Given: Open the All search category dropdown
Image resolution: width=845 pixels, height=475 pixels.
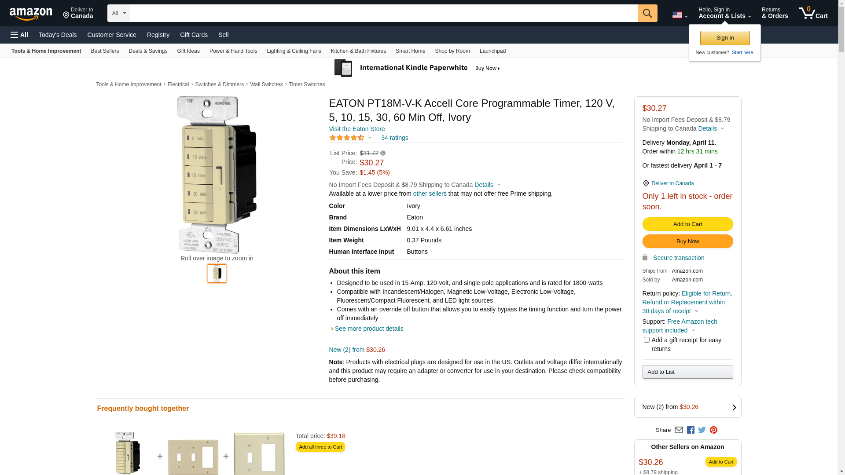Looking at the screenshot, I should [x=119, y=13].
